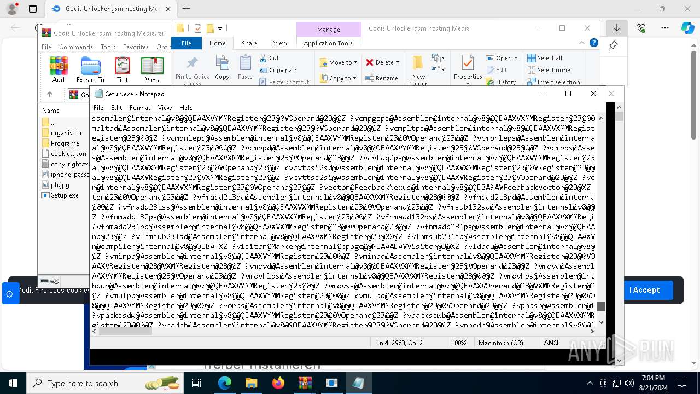This screenshot has width=700, height=394.
Task: Collapse the Explorer ribbon chevron
Action: pyautogui.click(x=582, y=43)
